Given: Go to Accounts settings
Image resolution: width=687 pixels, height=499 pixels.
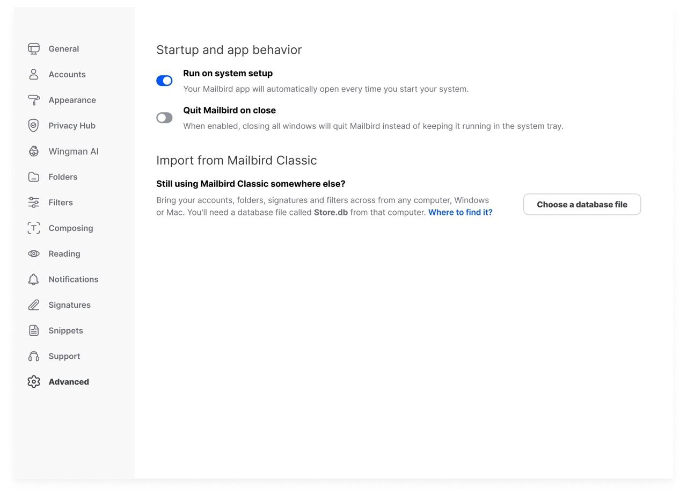Looking at the screenshot, I should [x=67, y=75].
